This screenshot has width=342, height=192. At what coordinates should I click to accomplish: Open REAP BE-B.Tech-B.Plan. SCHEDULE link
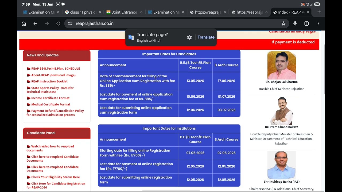[56, 69]
